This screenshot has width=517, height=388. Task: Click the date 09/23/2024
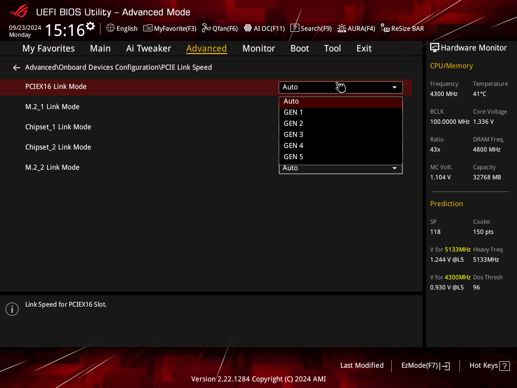pos(25,28)
